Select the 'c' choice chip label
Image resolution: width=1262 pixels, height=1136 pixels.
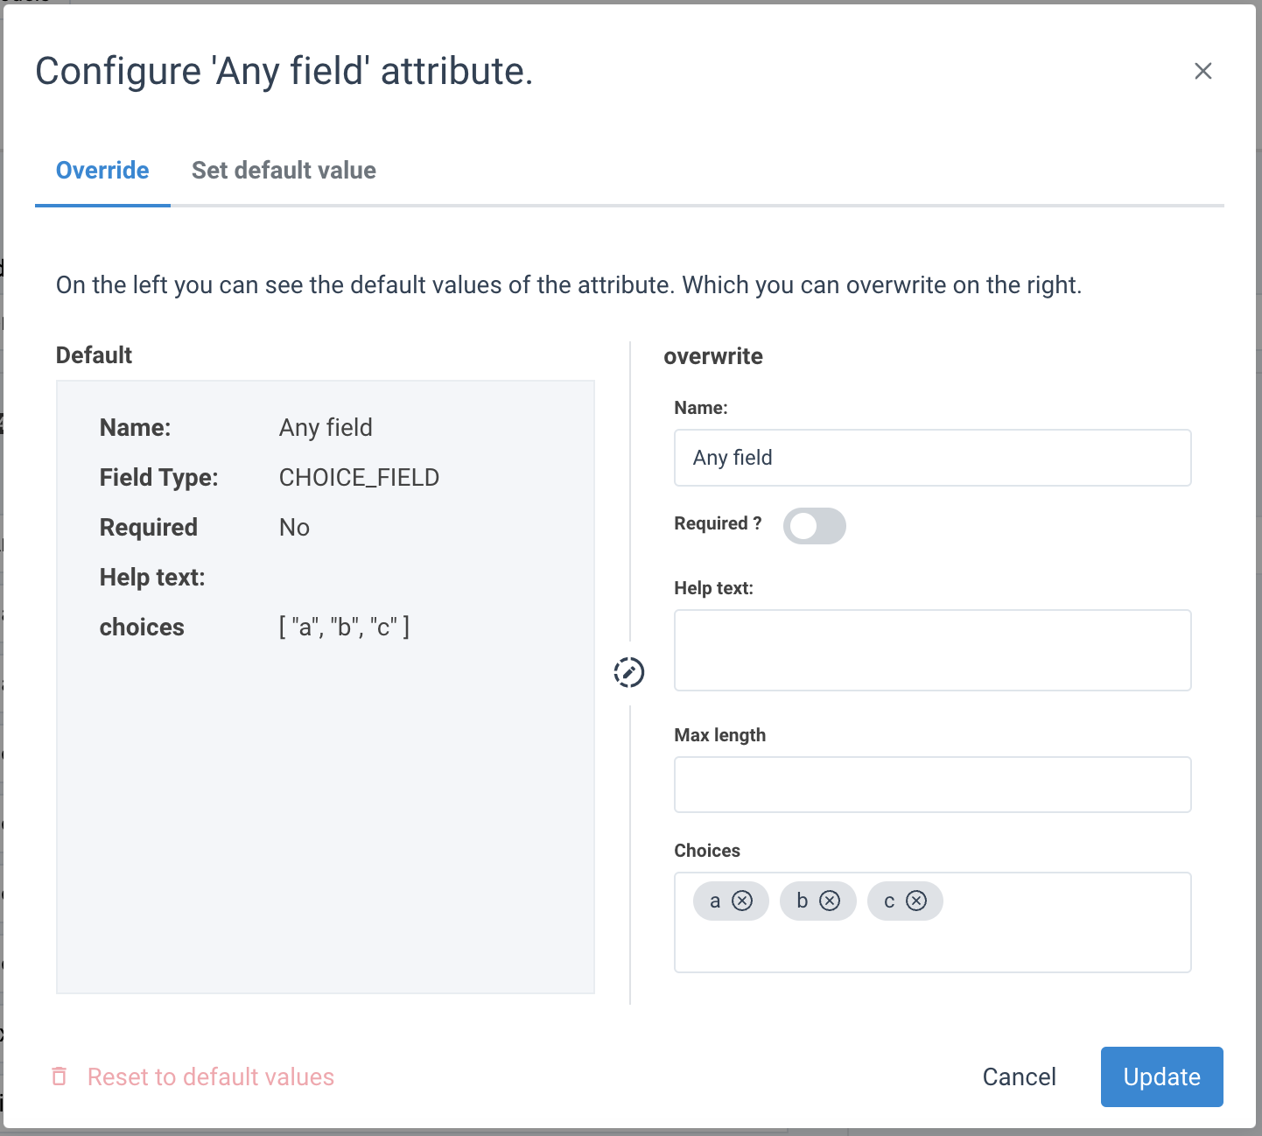coord(889,901)
